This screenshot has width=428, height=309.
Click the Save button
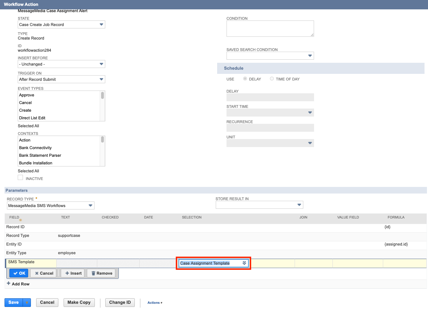(13, 302)
